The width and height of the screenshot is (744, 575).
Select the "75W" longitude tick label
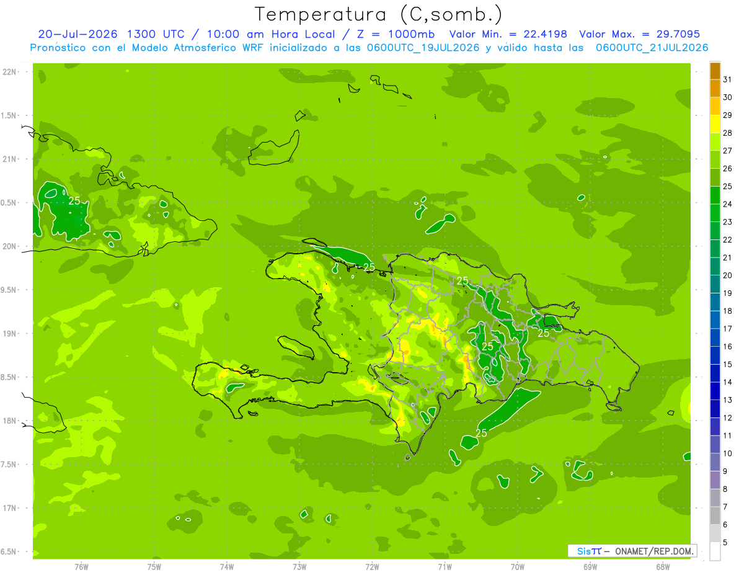click(x=154, y=566)
